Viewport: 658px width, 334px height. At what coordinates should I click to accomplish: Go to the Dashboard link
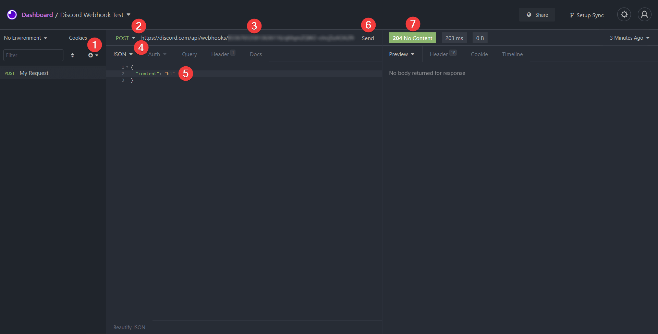[x=37, y=15]
